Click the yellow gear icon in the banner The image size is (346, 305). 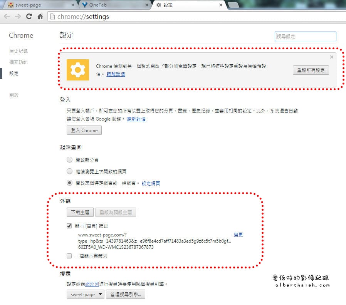pyautogui.click(x=78, y=70)
